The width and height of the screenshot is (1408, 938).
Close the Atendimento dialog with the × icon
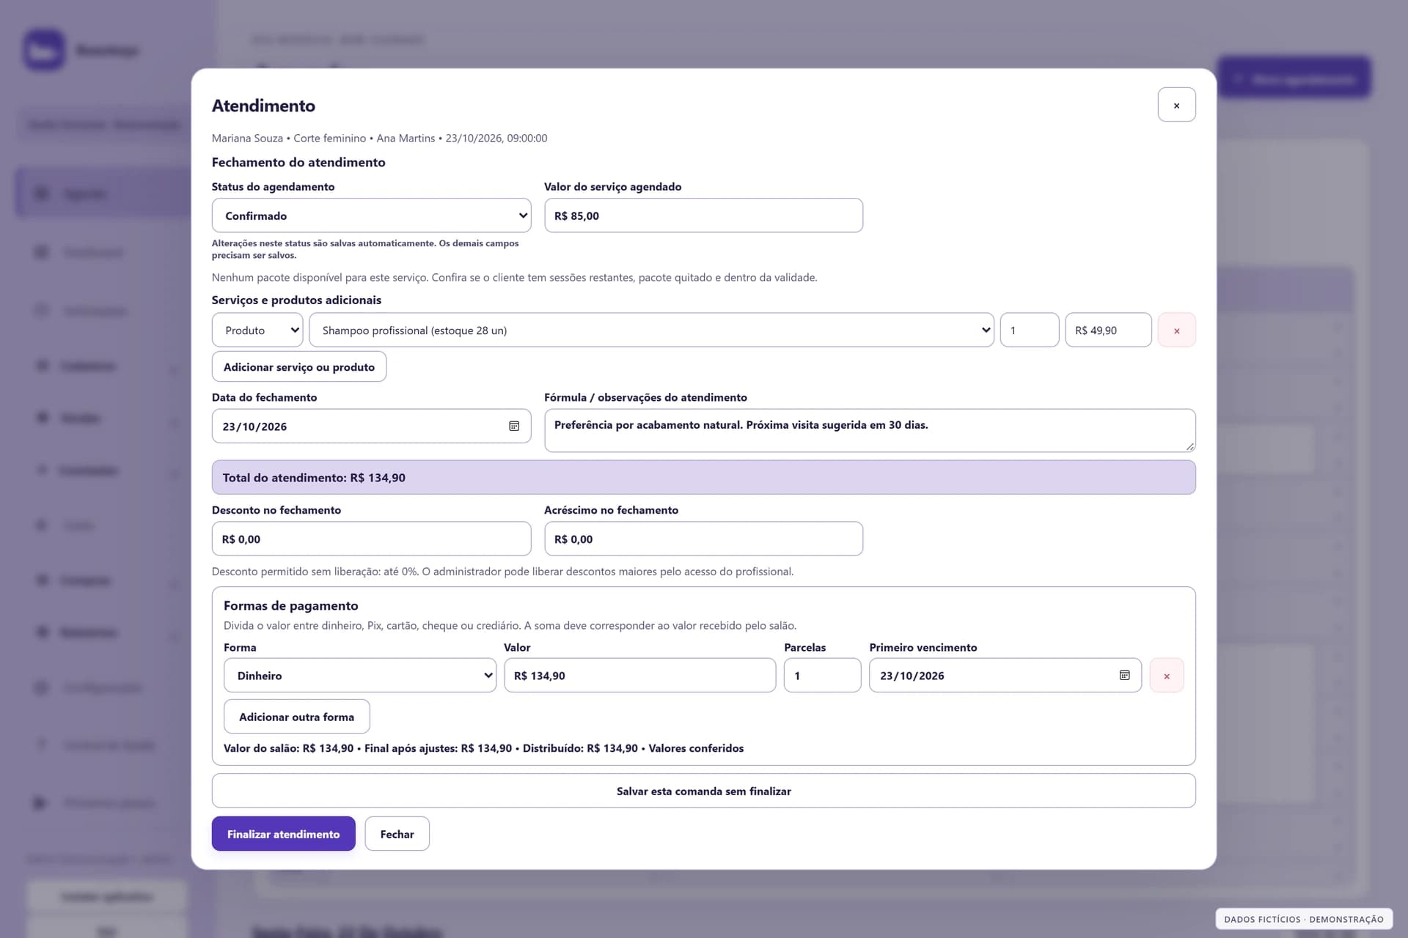tap(1176, 105)
